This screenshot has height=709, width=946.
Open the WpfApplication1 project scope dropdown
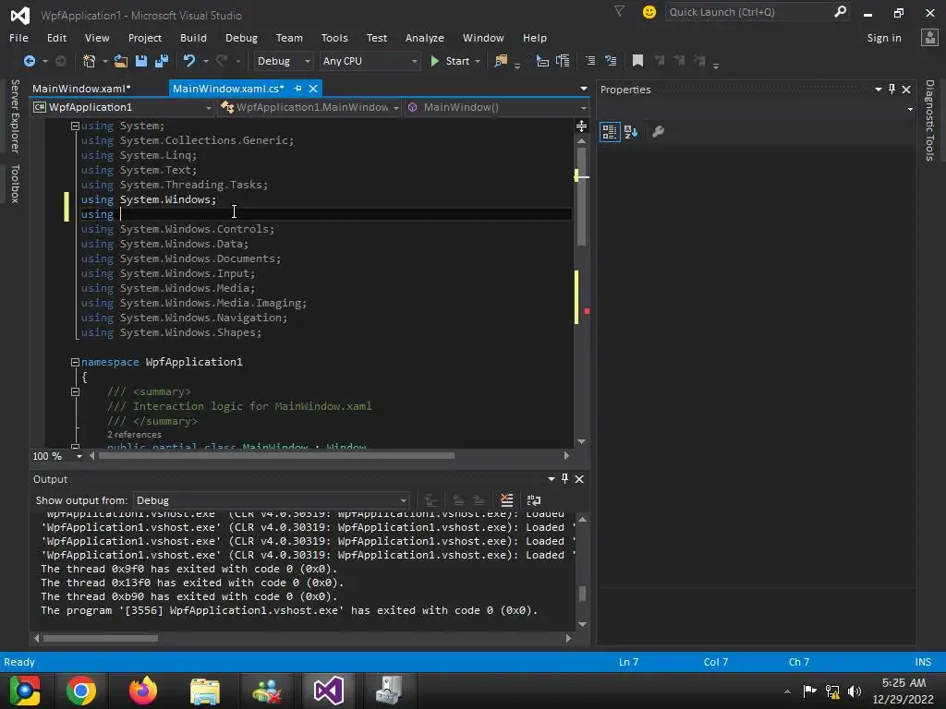123,107
